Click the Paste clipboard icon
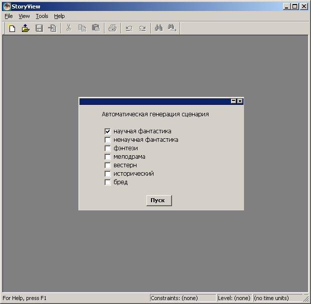This screenshot has width=311, height=304. tap(95, 28)
